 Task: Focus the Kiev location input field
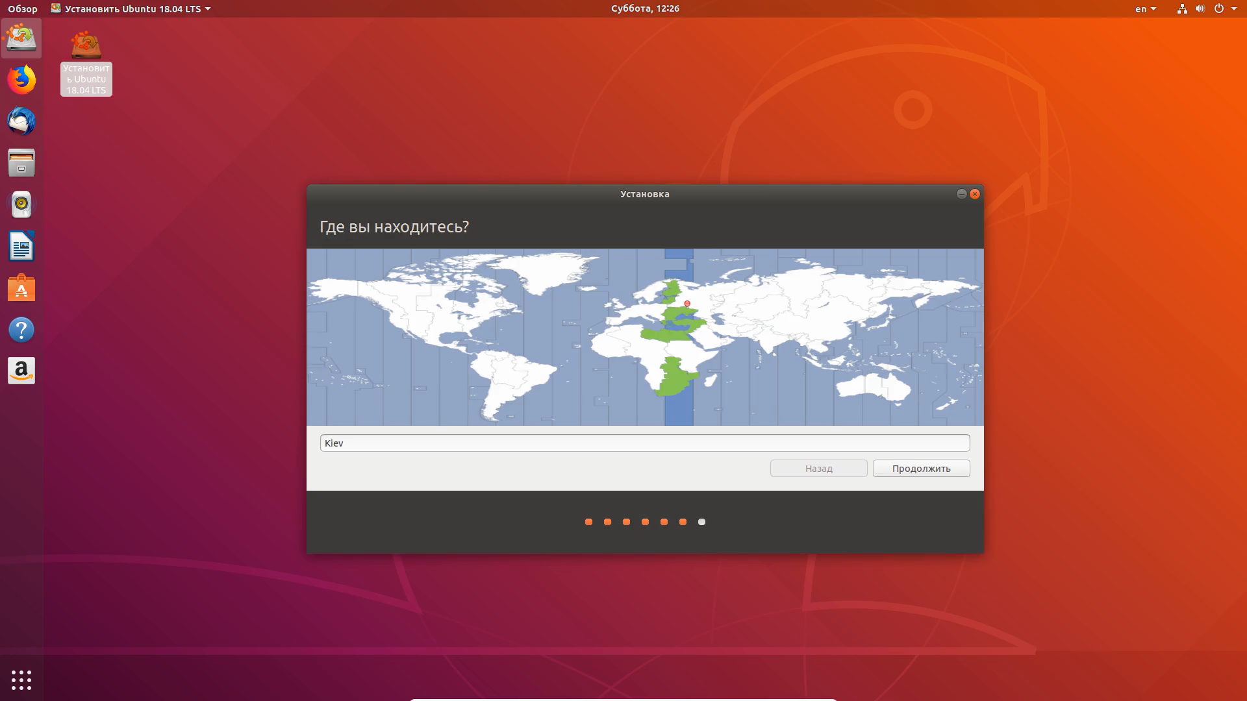tap(645, 443)
